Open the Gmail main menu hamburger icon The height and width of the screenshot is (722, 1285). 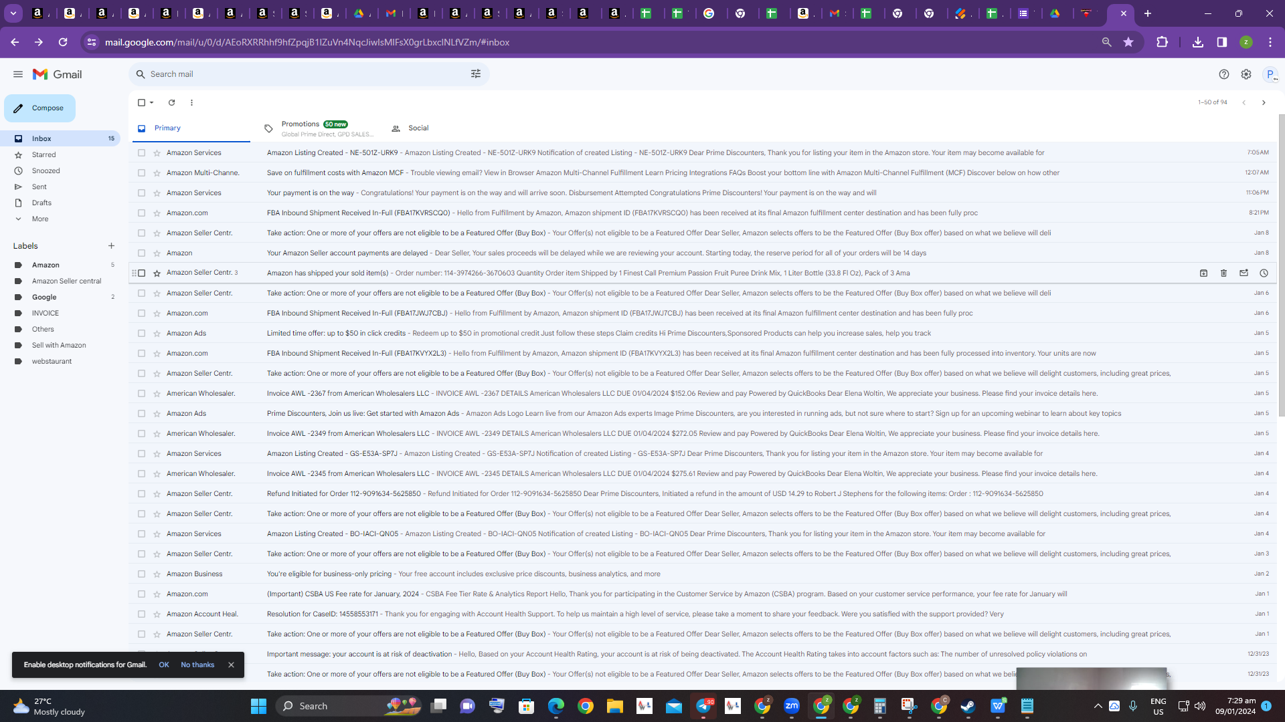click(x=18, y=74)
